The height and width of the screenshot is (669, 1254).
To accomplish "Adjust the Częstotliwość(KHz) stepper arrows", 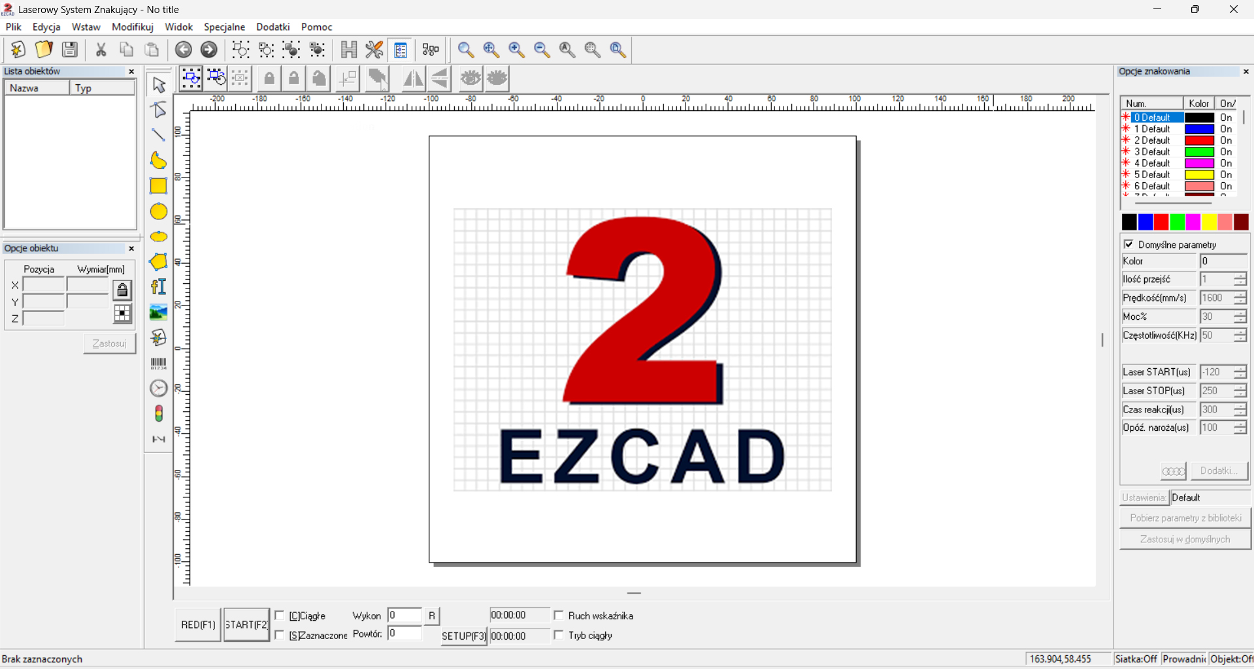I will click(1240, 335).
